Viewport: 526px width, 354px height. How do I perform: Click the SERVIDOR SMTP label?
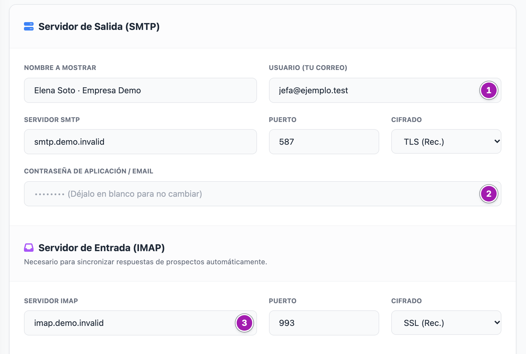[52, 120]
